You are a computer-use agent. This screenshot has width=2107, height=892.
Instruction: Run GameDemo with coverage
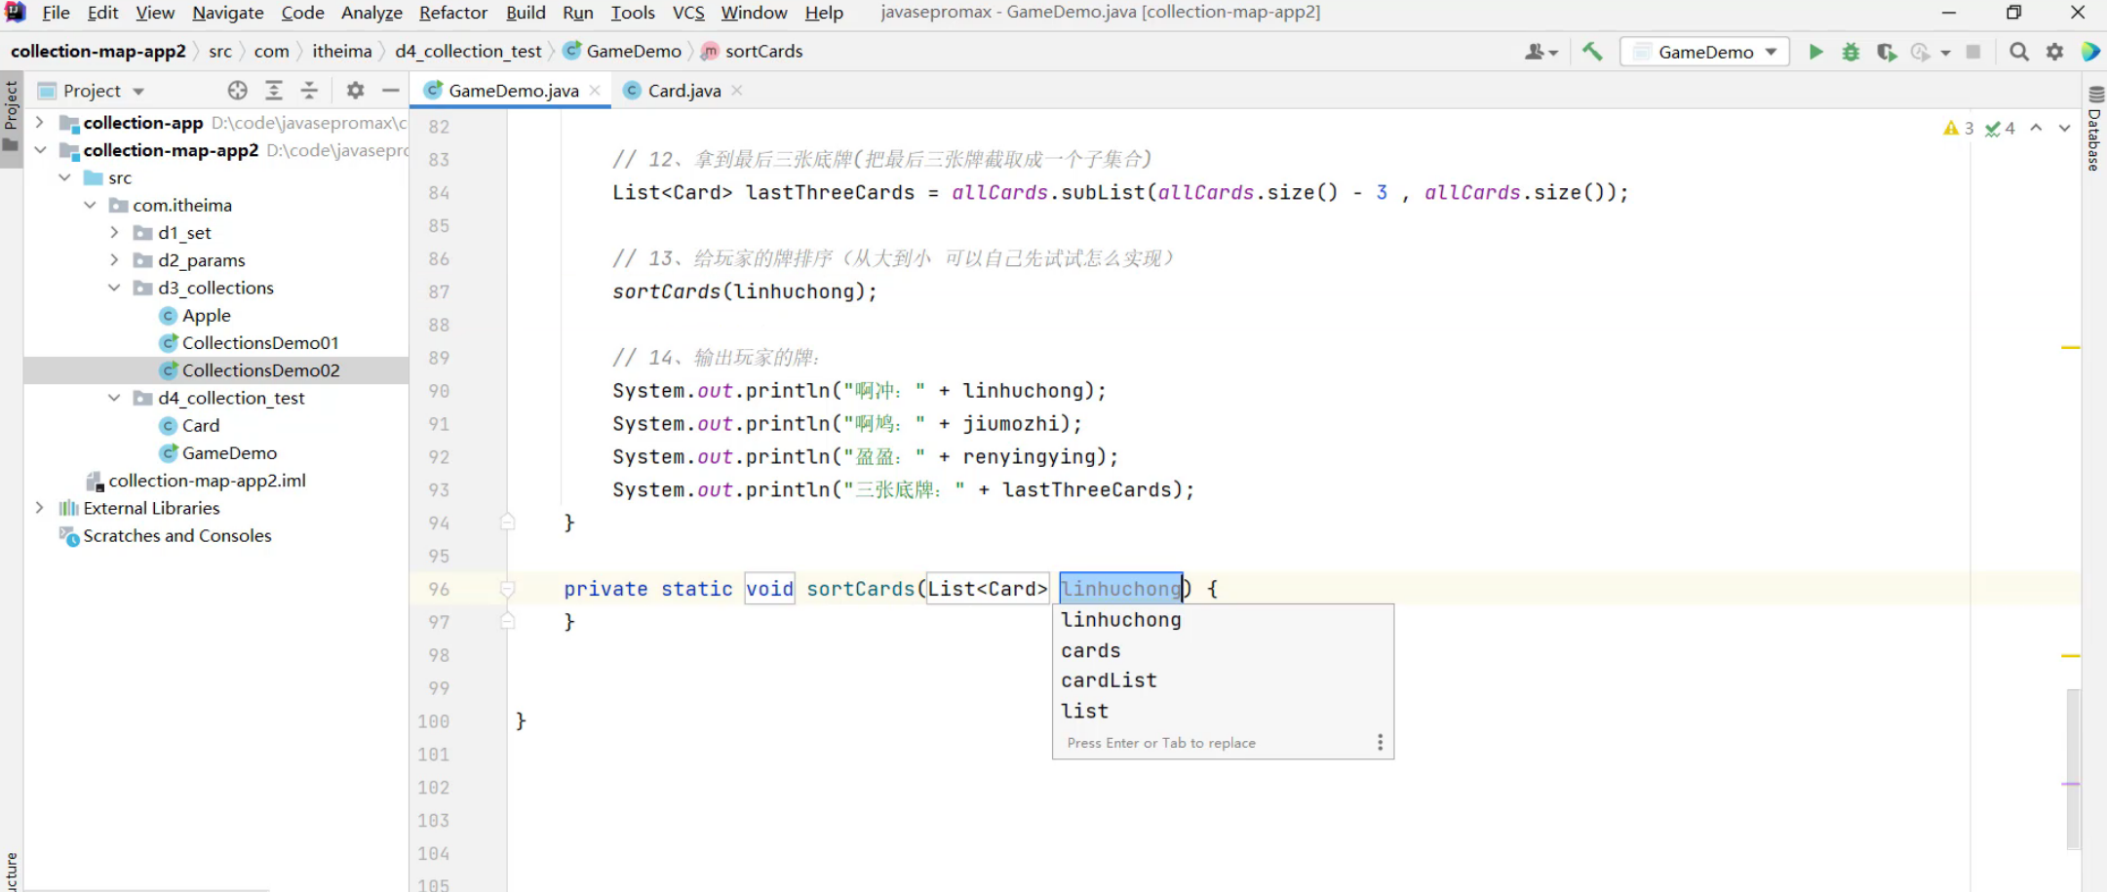coord(1887,52)
